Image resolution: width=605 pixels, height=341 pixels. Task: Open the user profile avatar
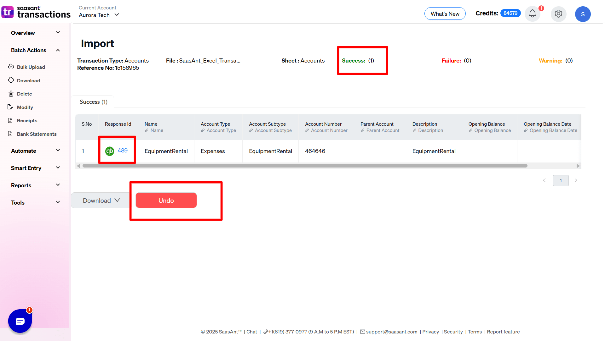point(583,14)
